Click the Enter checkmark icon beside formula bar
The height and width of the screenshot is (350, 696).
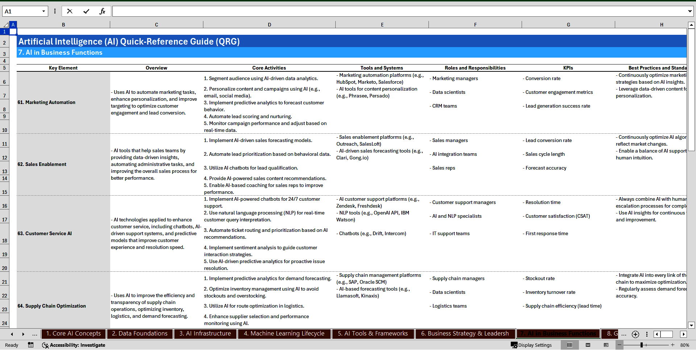pos(86,11)
